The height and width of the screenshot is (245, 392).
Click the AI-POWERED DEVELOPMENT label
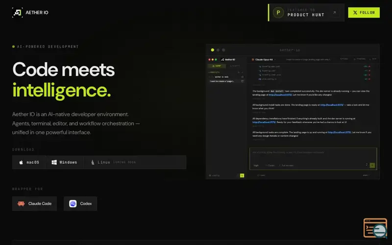click(x=48, y=47)
